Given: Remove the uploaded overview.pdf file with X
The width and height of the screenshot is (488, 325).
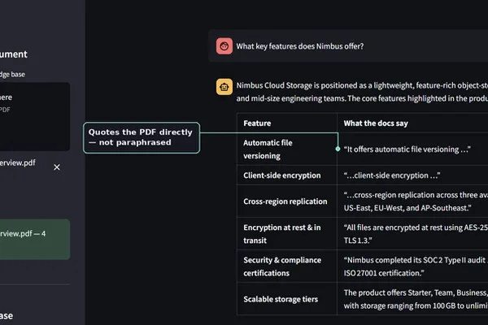Looking at the screenshot, I should coord(57,167).
